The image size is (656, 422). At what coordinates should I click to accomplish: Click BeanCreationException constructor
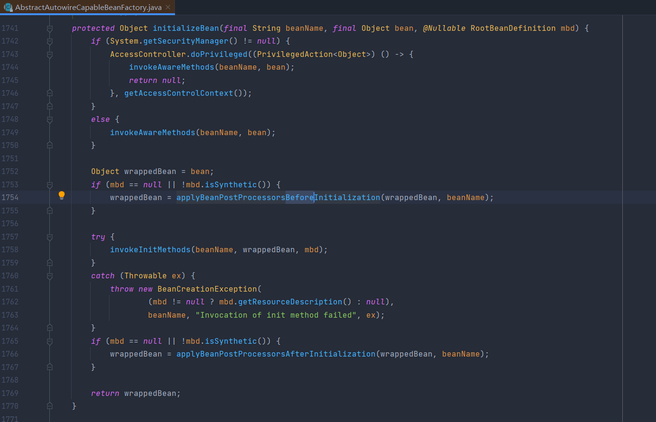point(207,289)
